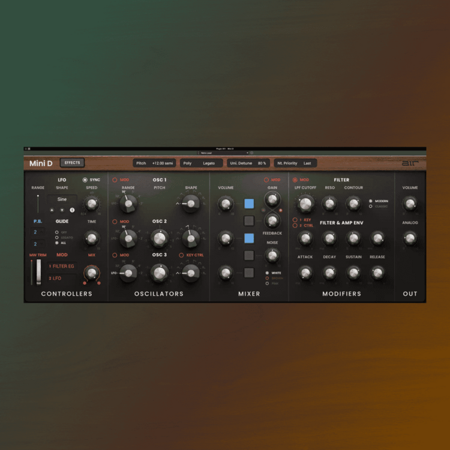Select WHITE noise type
The image size is (450, 450).
click(267, 273)
